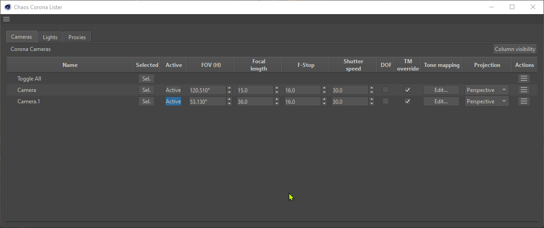544x228 pixels.
Task: Switch to the Cameras tab
Action: (x=21, y=37)
